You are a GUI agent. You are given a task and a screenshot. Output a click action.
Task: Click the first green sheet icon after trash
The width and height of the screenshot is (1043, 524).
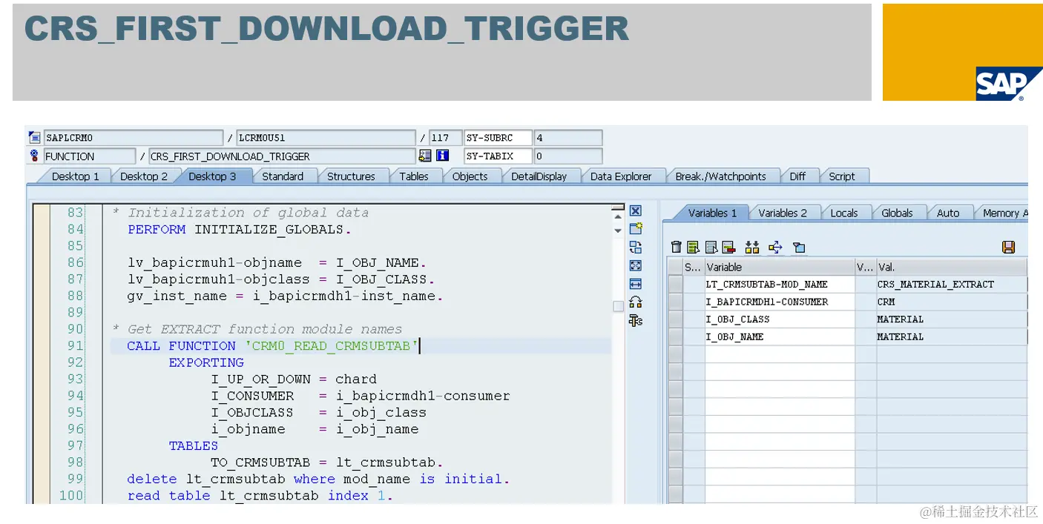(693, 248)
